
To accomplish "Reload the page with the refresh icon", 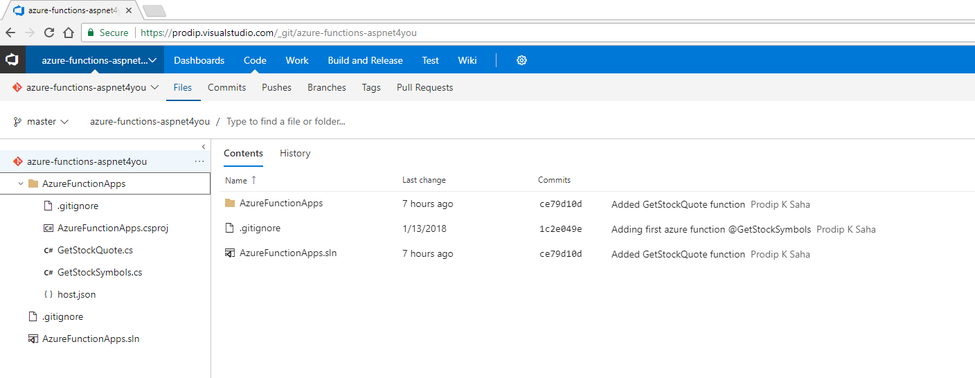I will click(49, 33).
